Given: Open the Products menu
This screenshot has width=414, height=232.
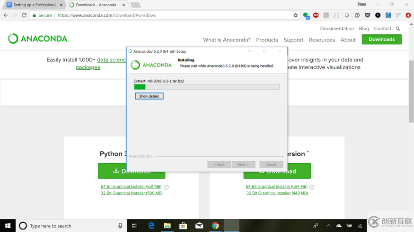Looking at the screenshot, I should click(267, 40).
